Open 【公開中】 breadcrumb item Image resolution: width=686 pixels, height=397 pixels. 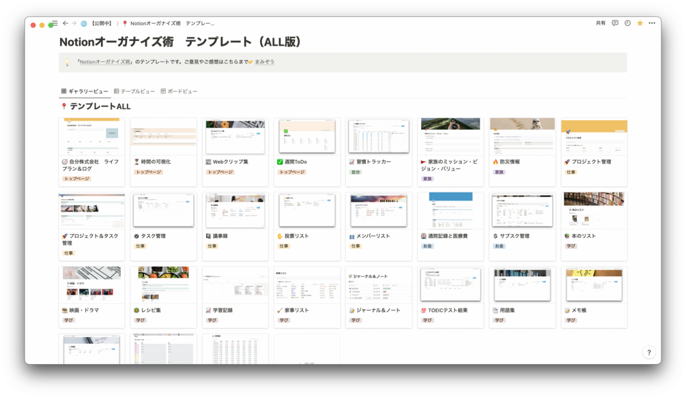pyautogui.click(x=102, y=24)
